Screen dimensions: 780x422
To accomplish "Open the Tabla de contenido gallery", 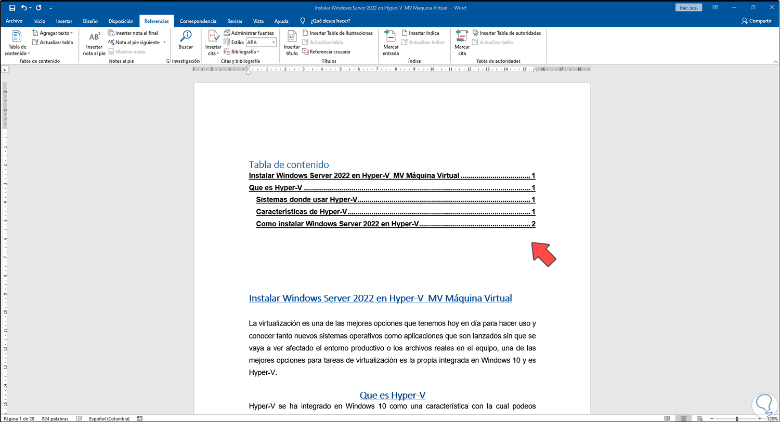I will tap(17, 43).
